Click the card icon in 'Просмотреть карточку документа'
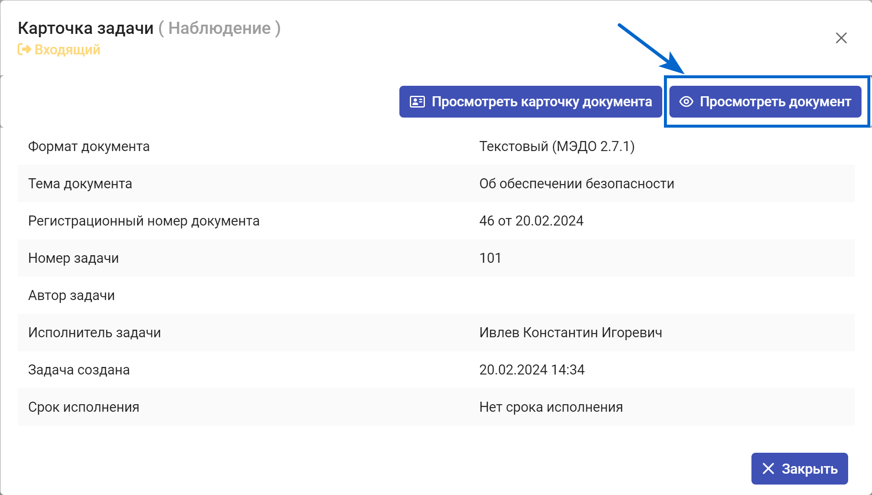872x495 pixels. (x=417, y=102)
